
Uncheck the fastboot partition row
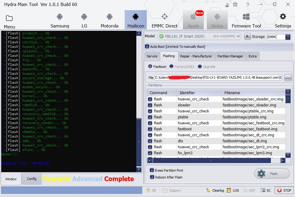coord(150,129)
